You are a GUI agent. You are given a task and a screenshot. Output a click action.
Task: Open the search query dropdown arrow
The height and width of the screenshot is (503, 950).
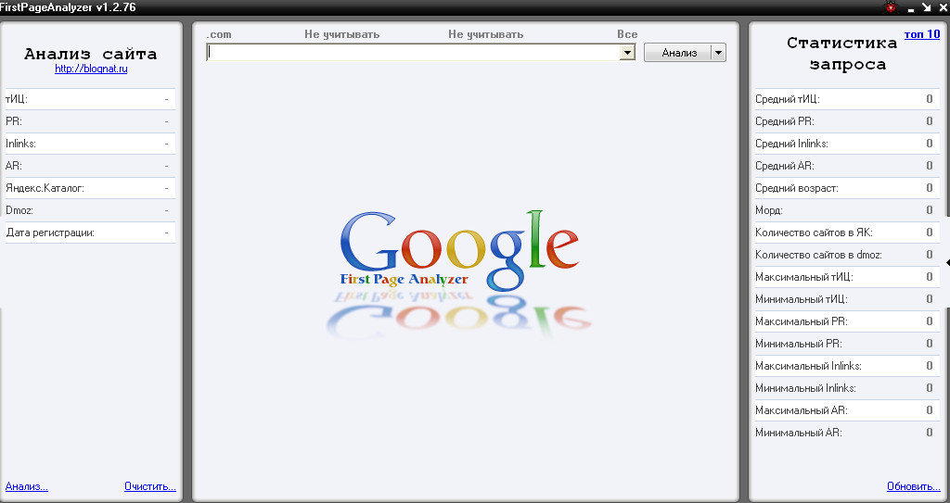627,53
